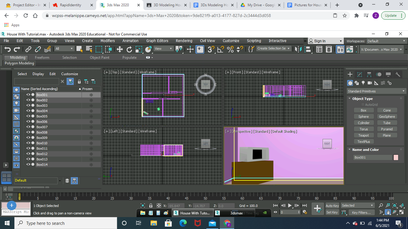Viewport: 408px width, 229px height.
Task: Click the Zoom magnifier viewport control
Action: pos(381,205)
